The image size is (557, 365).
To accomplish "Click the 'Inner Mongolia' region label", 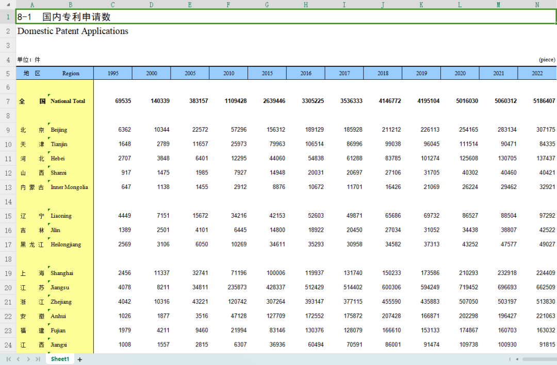I will click(69, 187).
